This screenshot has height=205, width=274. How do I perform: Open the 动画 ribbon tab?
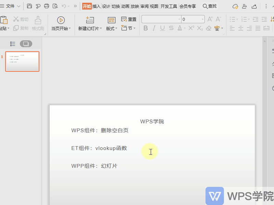click(125, 6)
